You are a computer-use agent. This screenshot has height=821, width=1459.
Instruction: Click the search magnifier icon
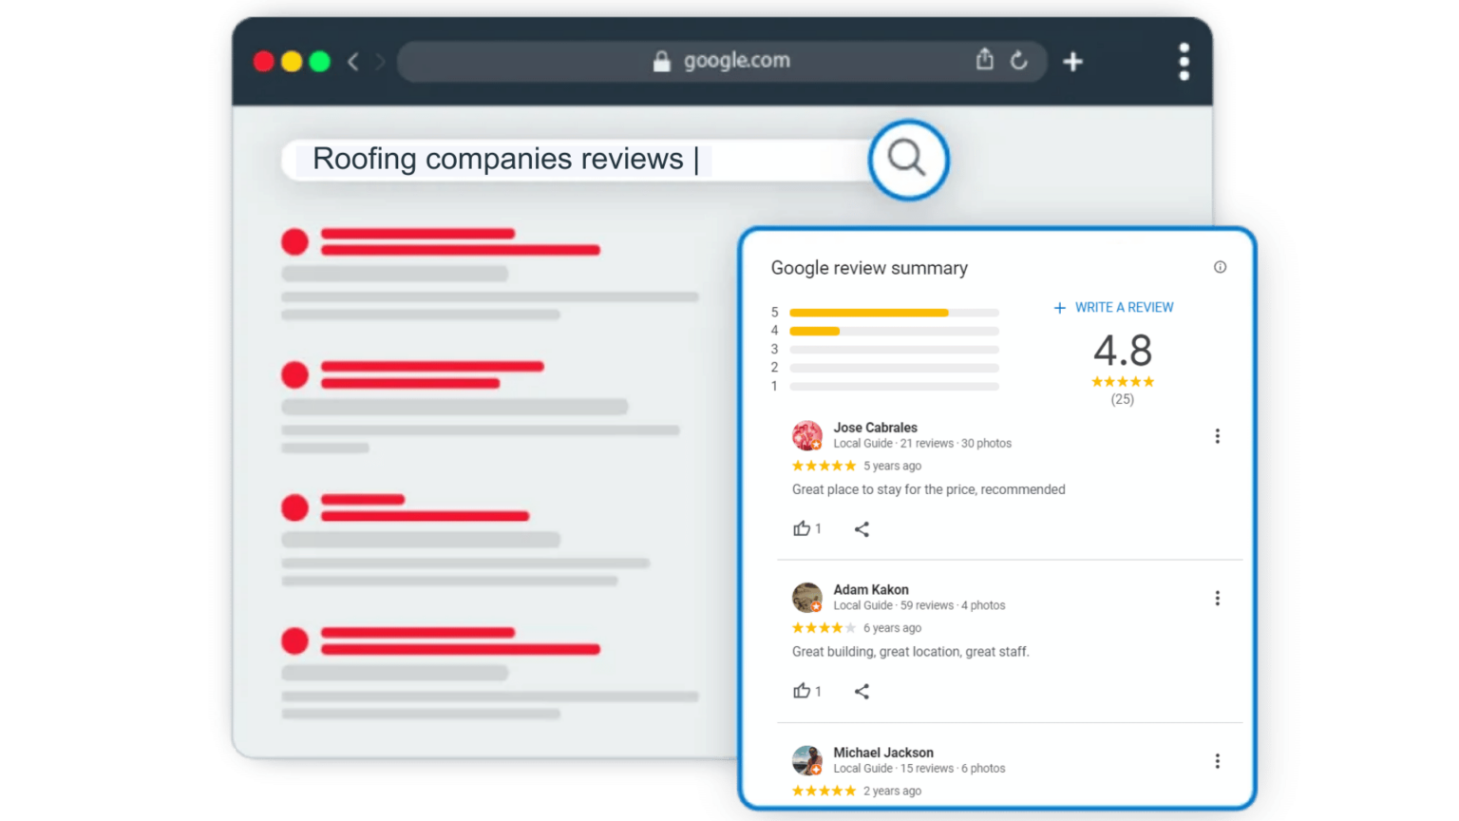tap(907, 159)
